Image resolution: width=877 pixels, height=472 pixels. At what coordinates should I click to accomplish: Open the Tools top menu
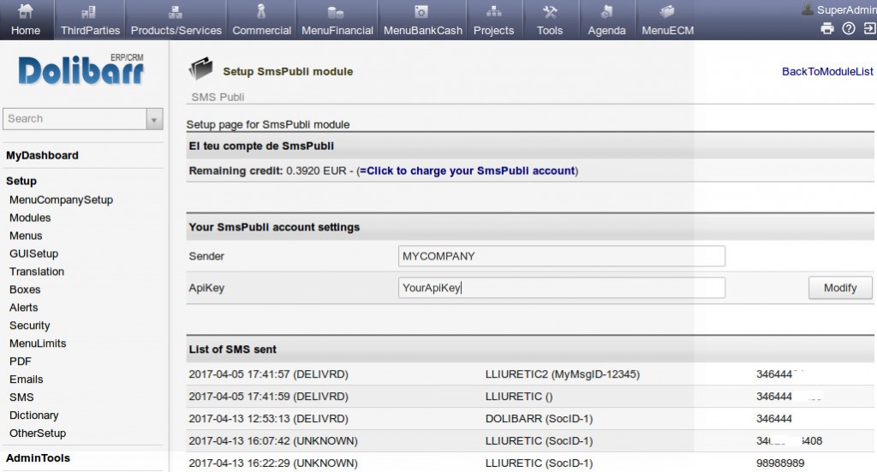(550, 21)
